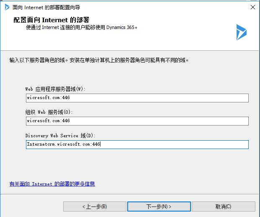Screen dimensions: 260x217
Task: Click the '组织 Web 服务域(O):' label
Action: pyautogui.click(x=49, y=112)
